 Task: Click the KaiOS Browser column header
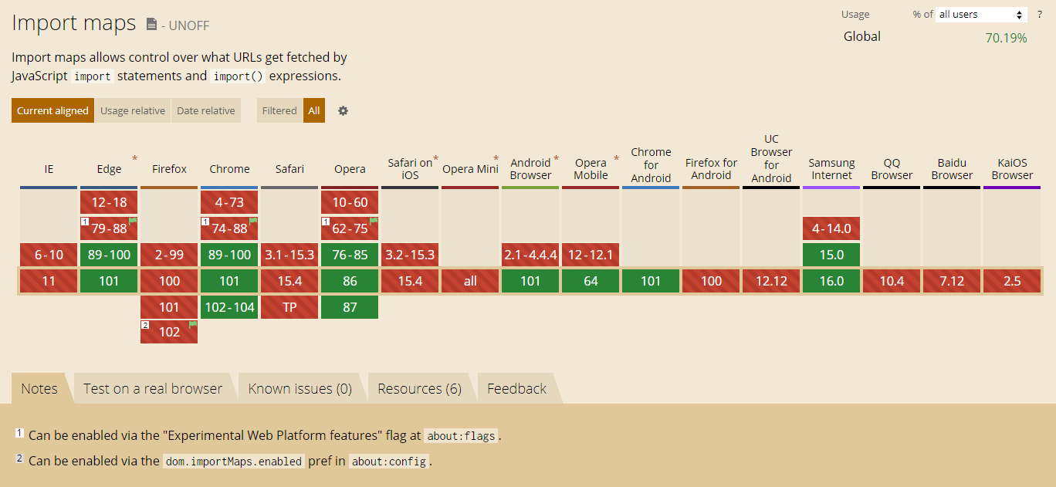point(1012,169)
